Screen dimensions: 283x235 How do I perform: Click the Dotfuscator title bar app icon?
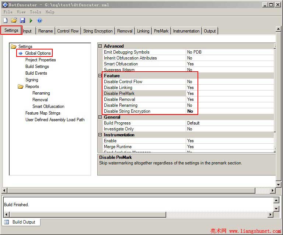[5, 5]
